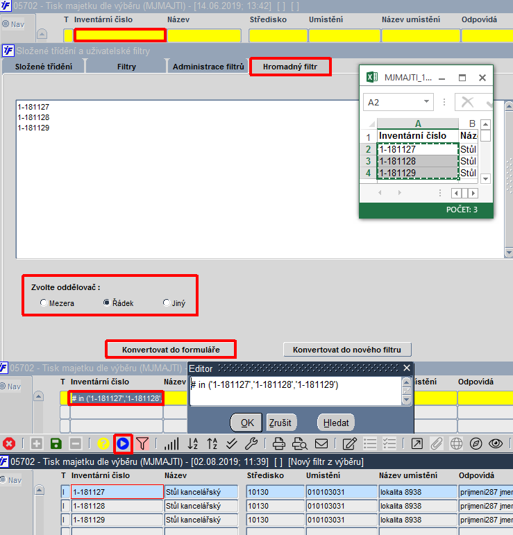Switch to the Složené třídění tab
The height and width of the screenshot is (535, 513).
click(43, 67)
